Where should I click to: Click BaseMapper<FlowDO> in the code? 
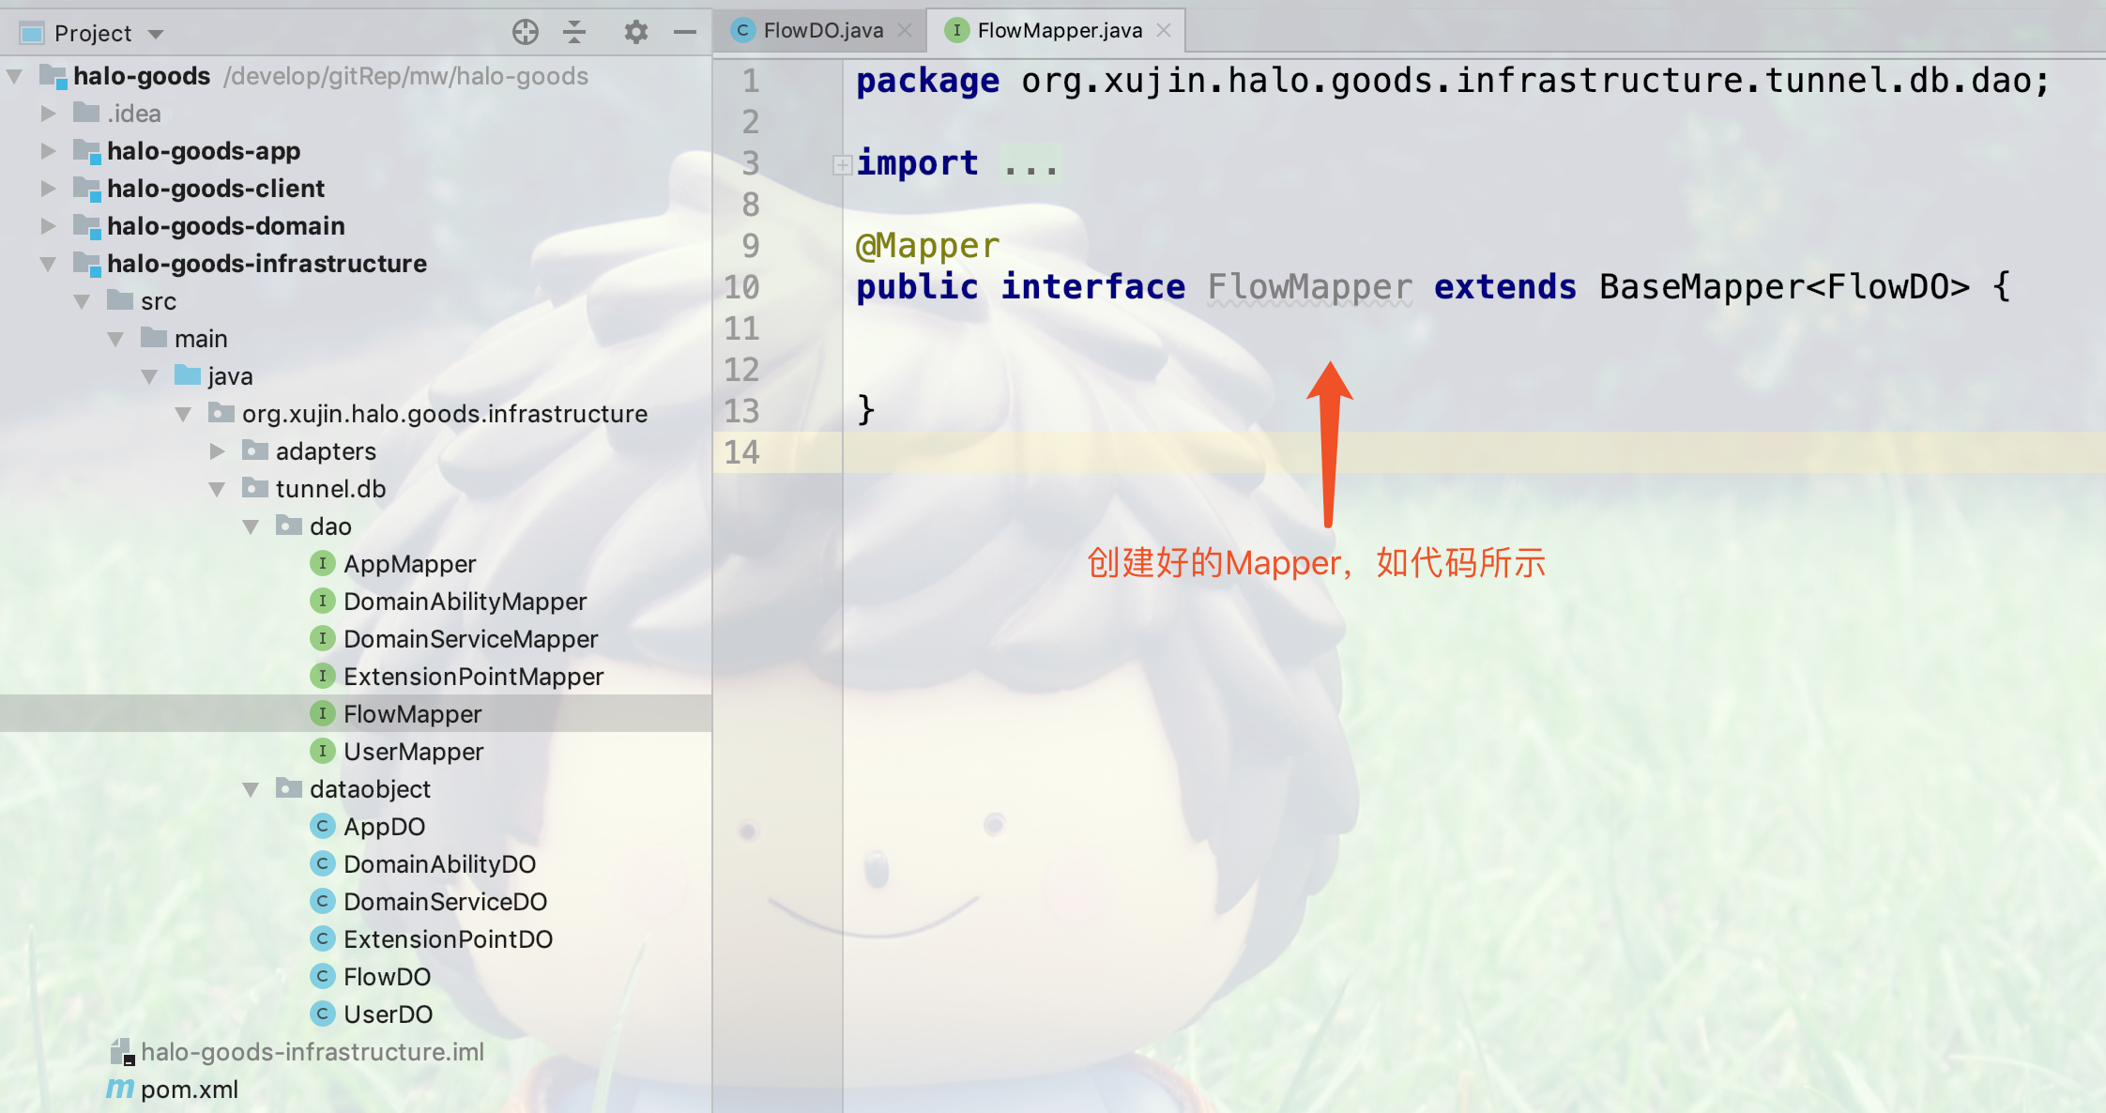tap(1783, 287)
